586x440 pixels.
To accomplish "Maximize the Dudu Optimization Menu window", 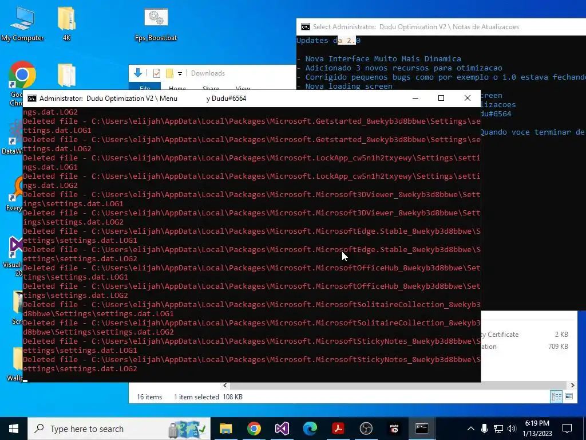I will (x=441, y=98).
